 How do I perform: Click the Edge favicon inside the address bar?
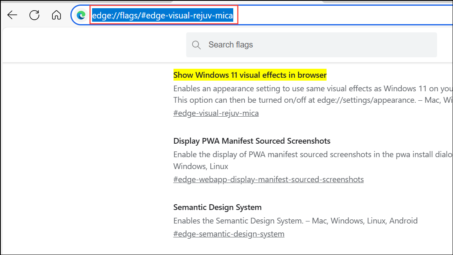tap(81, 15)
